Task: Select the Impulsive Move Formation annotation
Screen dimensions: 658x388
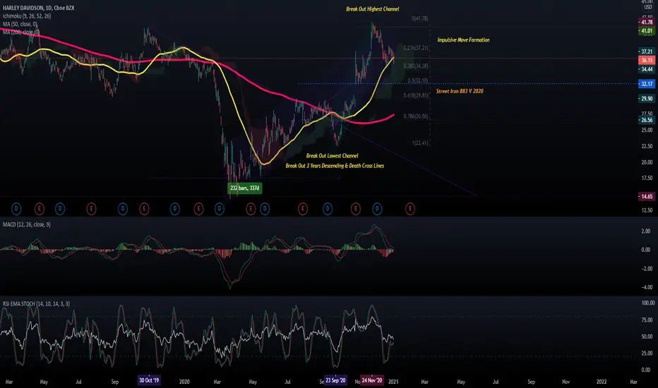Action: tap(463, 40)
